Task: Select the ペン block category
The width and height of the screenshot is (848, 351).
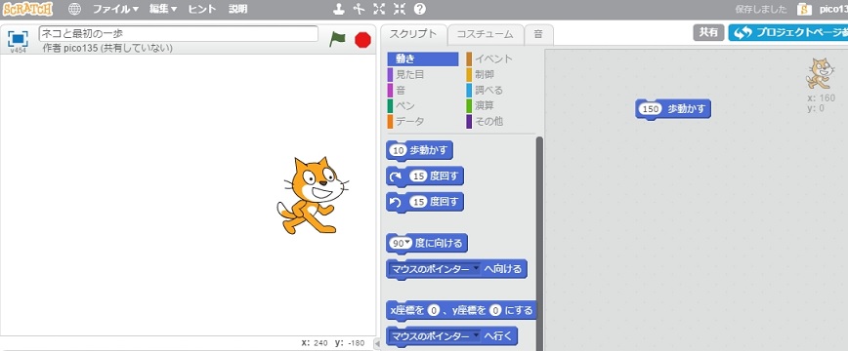Action: coord(422,106)
